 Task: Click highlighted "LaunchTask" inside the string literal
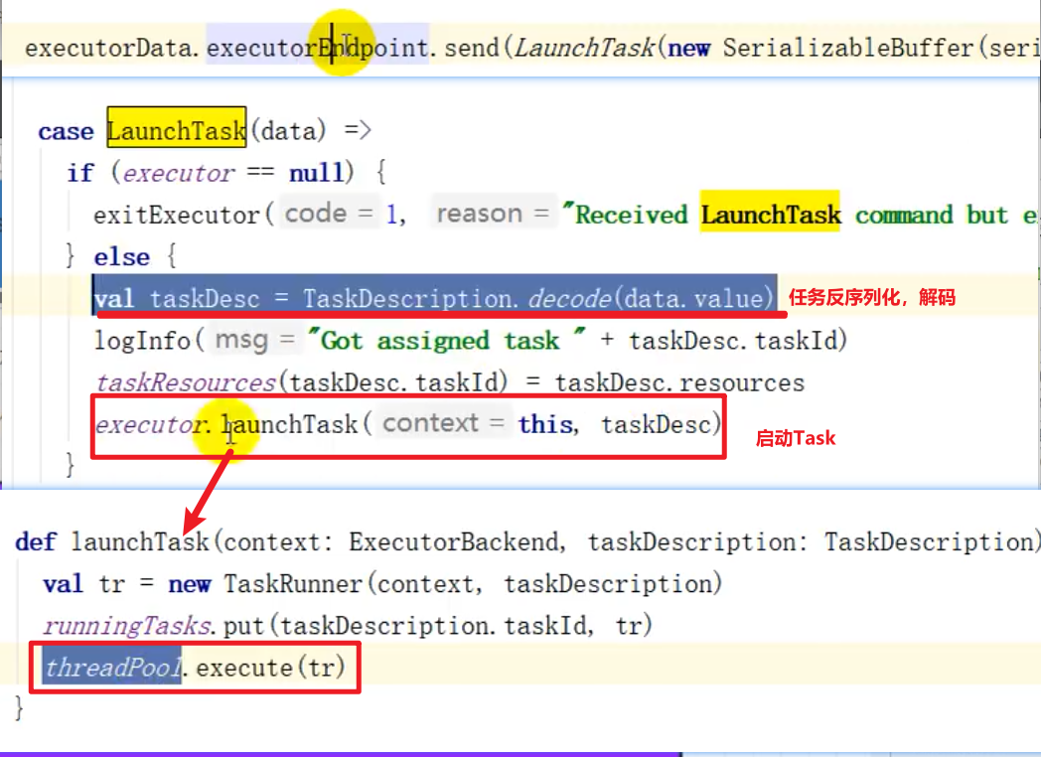(x=771, y=214)
